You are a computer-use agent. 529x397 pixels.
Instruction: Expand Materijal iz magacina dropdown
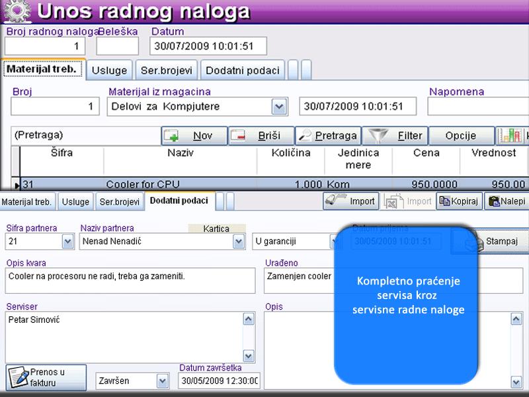(x=279, y=107)
